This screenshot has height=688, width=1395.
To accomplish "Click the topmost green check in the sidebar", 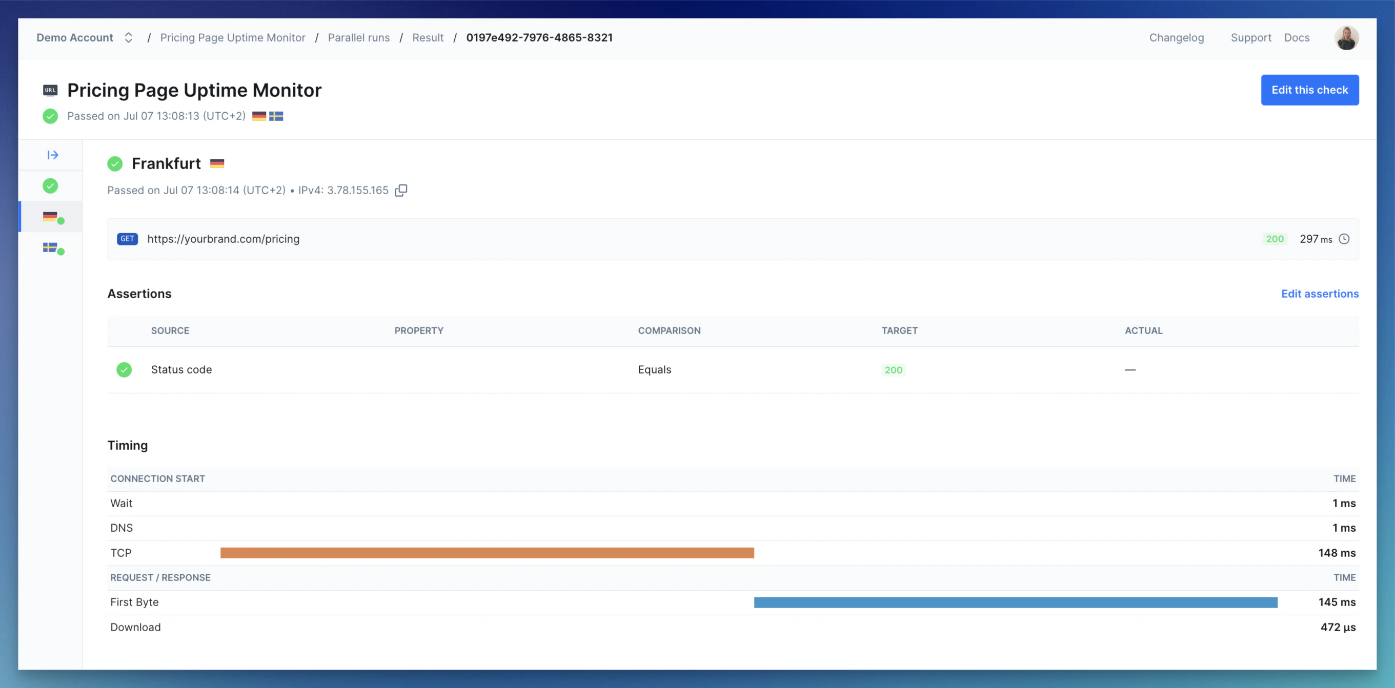I will 50,185.
